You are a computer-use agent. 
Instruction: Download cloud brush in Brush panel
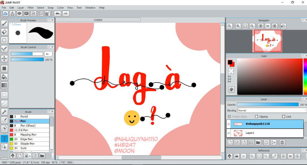13,156
